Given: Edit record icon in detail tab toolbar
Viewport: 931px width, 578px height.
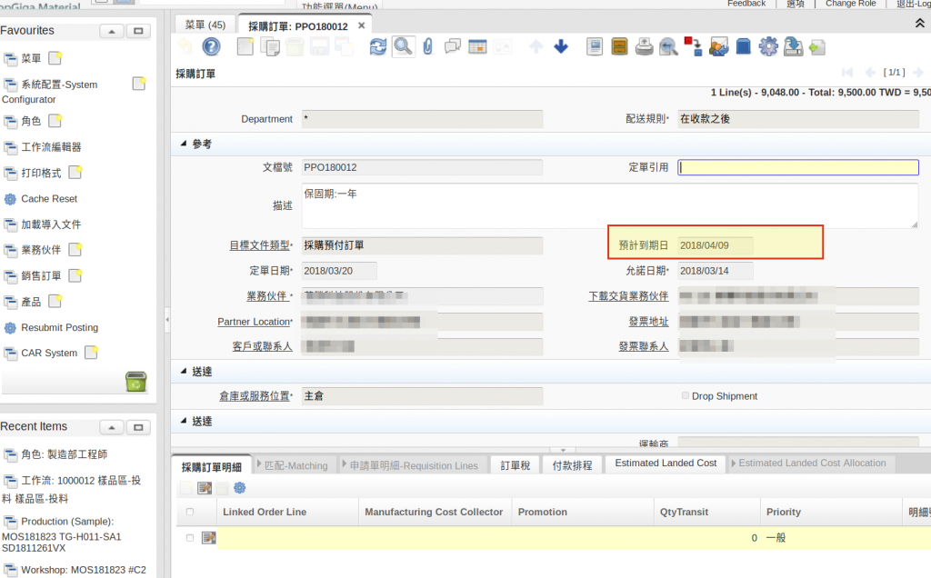Looking at the screenshot, I should pyautogui.click(x=205, y=488).
